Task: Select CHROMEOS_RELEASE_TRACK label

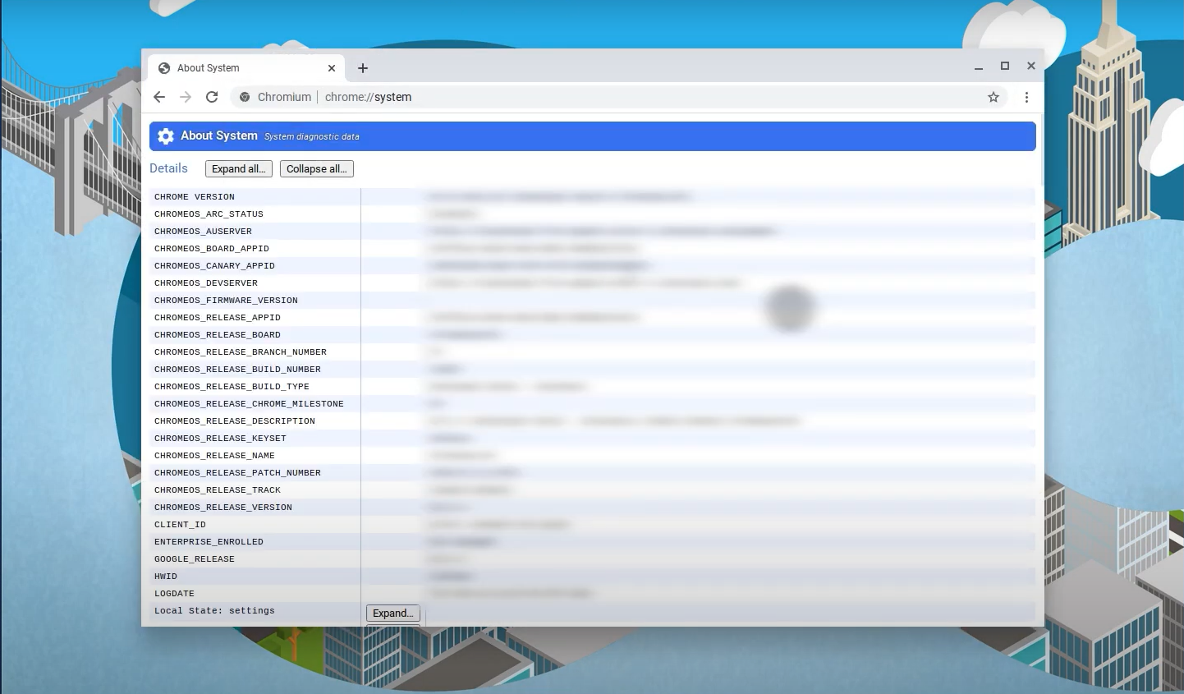Action: click(x=218, y=490)
